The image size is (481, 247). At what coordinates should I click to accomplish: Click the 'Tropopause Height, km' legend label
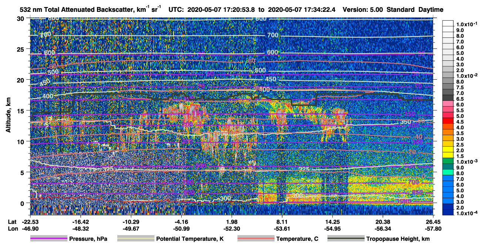398,239
